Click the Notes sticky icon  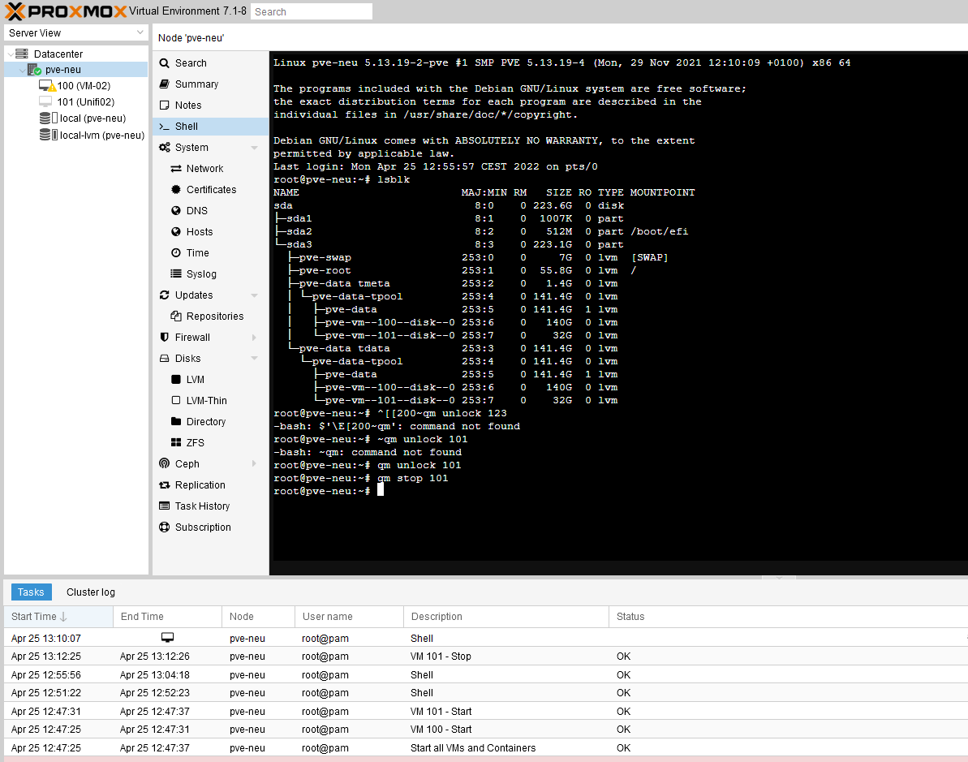pyautogui.click(x=164, y=105)
